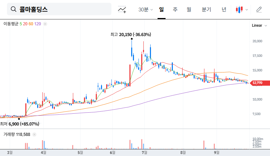Viewport: 270px width, 156px height.
Task: Click the orange 60 moving average value
Action: point(31,24)
